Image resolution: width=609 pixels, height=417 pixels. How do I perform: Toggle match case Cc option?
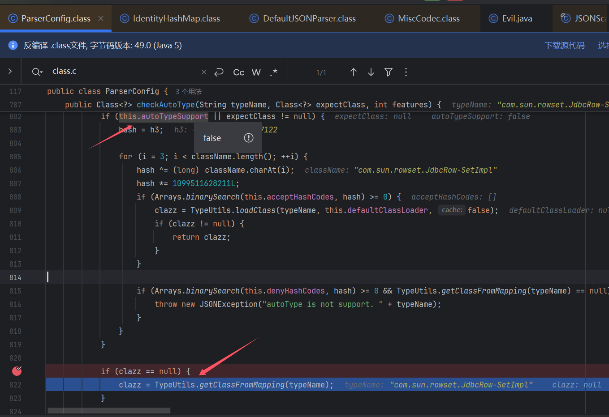(x=239, y=72)
